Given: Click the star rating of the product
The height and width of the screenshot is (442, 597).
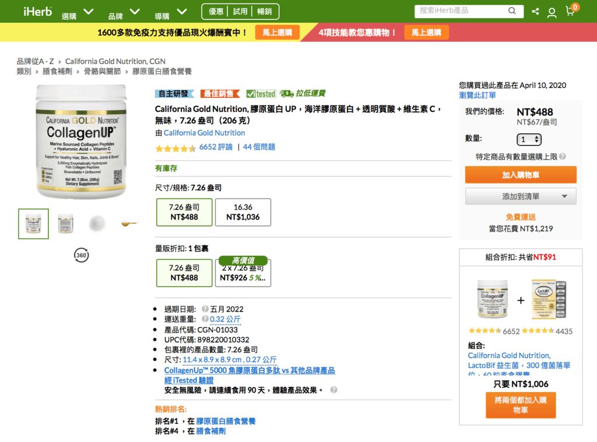Looking at the screenshot, I should (175, 148).
